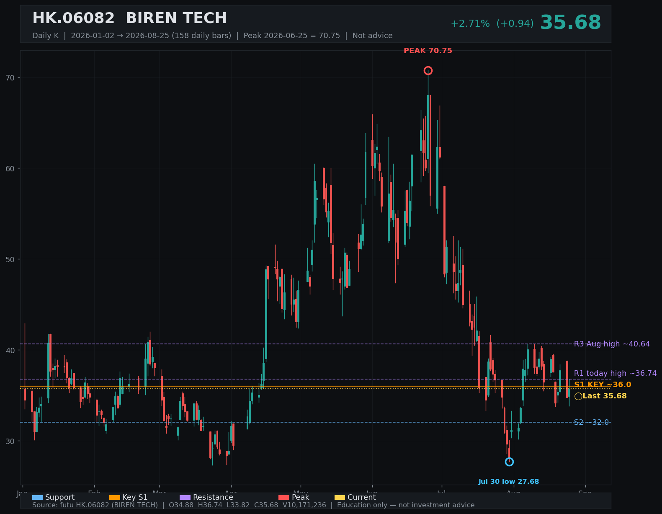Click the 'S1 KEY ~36.0' label

pos(603,385)
